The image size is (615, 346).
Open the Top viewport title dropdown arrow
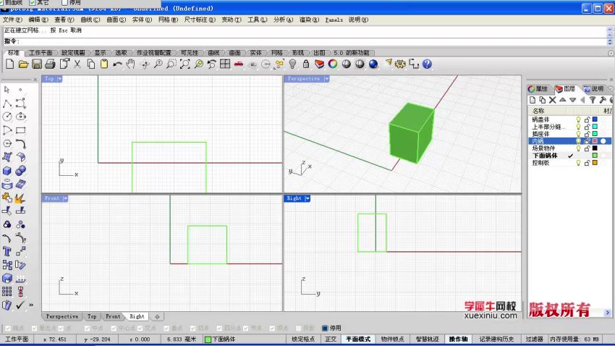(x=59, y=79)
